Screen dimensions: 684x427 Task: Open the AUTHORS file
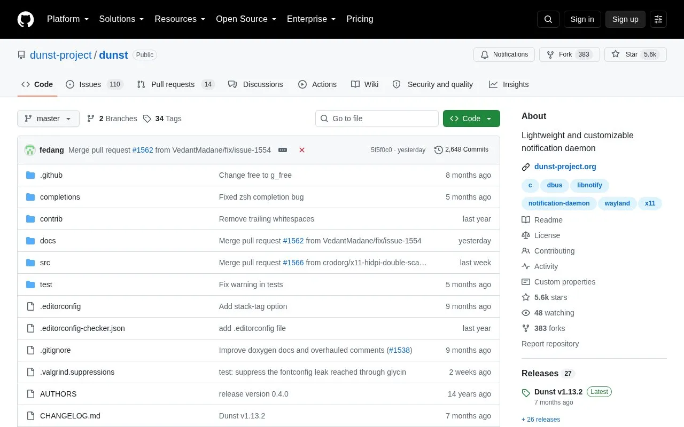pos(58,394)
